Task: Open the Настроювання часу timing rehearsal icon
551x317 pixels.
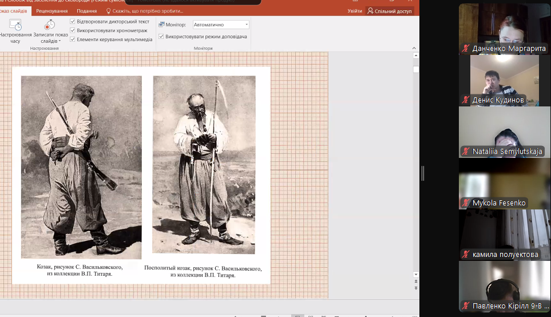Action: tap(15, 25)
